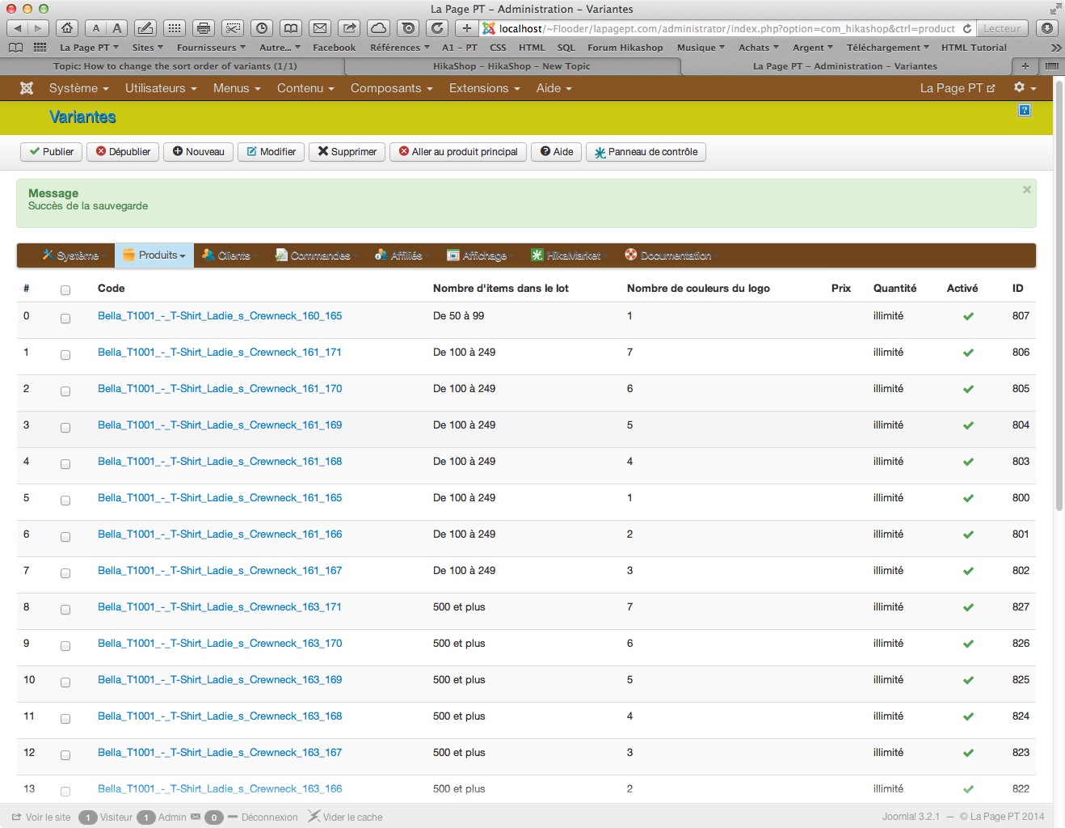Image resolution: width=1065 pixels, height=828 pixels.
Task: Expand the Système menu in Joomla top bar
Action: pos(78,88)
